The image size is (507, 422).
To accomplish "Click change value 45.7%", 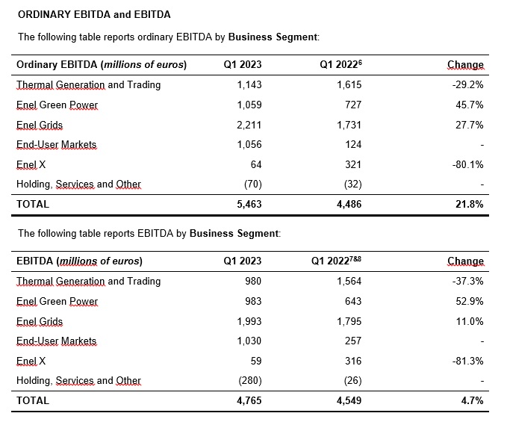I will [x=470, y=105].
